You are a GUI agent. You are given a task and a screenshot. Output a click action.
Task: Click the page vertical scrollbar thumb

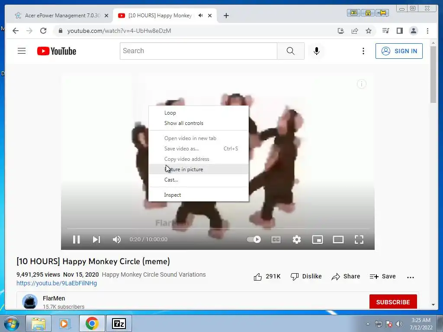(433, 74)
